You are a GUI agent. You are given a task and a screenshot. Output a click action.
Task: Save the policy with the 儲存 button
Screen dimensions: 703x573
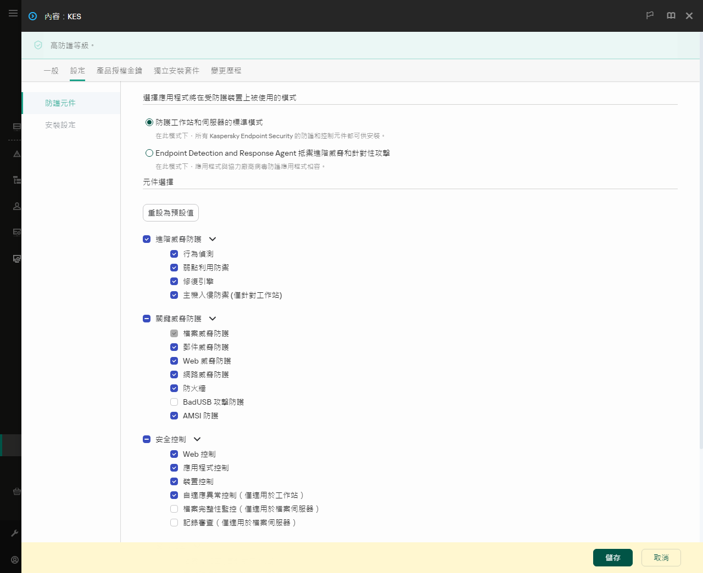click(x=612, y=557)
